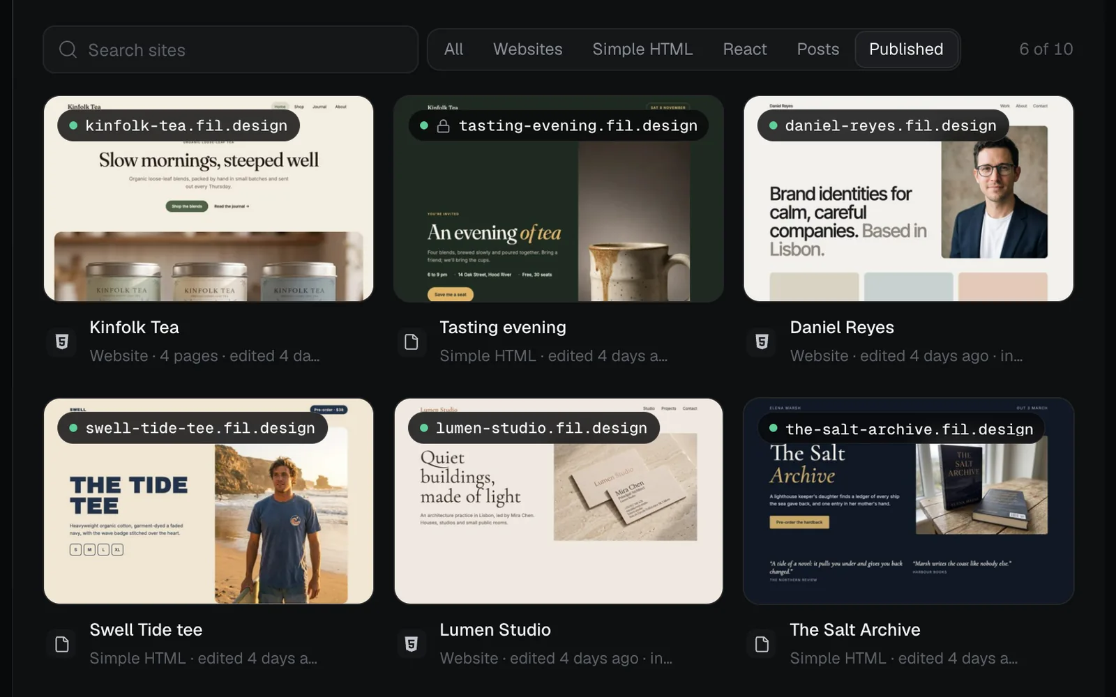Image resolution: width=1116 pixels, height=697 pixels.
Task: Click the HTML5 website icon beside Kinfolk Tea
Action: tap(62, 342)
